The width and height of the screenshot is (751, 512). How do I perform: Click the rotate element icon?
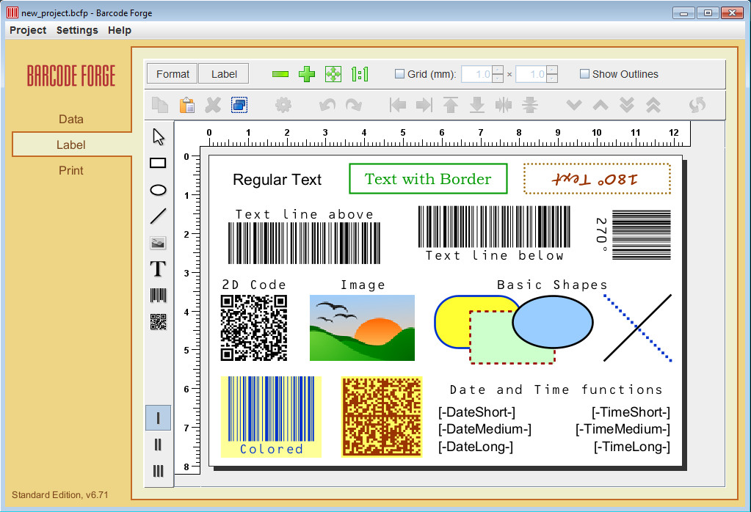click(697, 105)
